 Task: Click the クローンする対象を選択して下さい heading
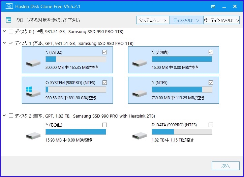[48, 20]
